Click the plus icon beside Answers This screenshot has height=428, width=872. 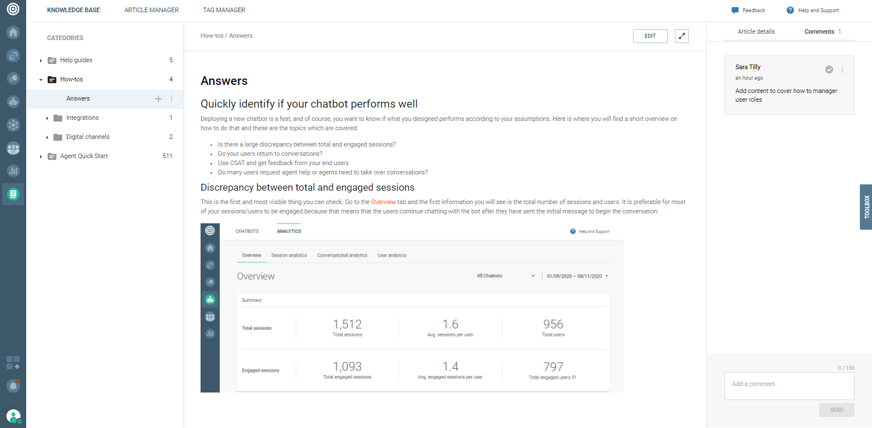[158, 99]
